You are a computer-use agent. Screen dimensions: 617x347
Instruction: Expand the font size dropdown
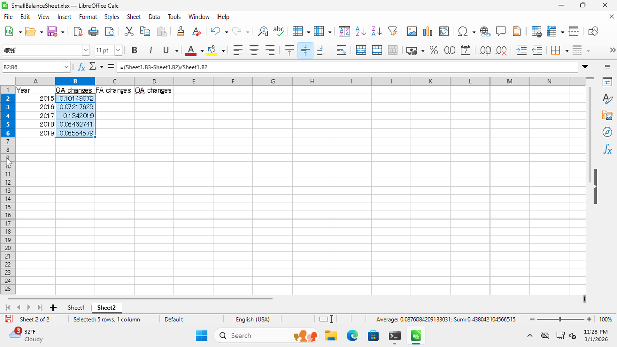[x=118, y=50]
